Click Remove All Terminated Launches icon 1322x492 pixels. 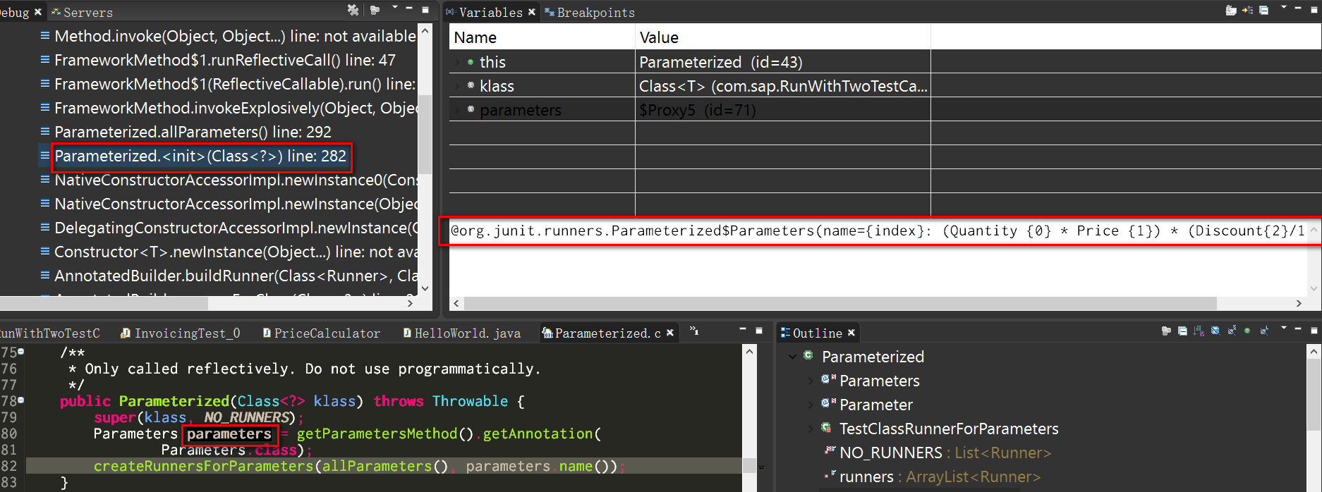pos(353,10)
